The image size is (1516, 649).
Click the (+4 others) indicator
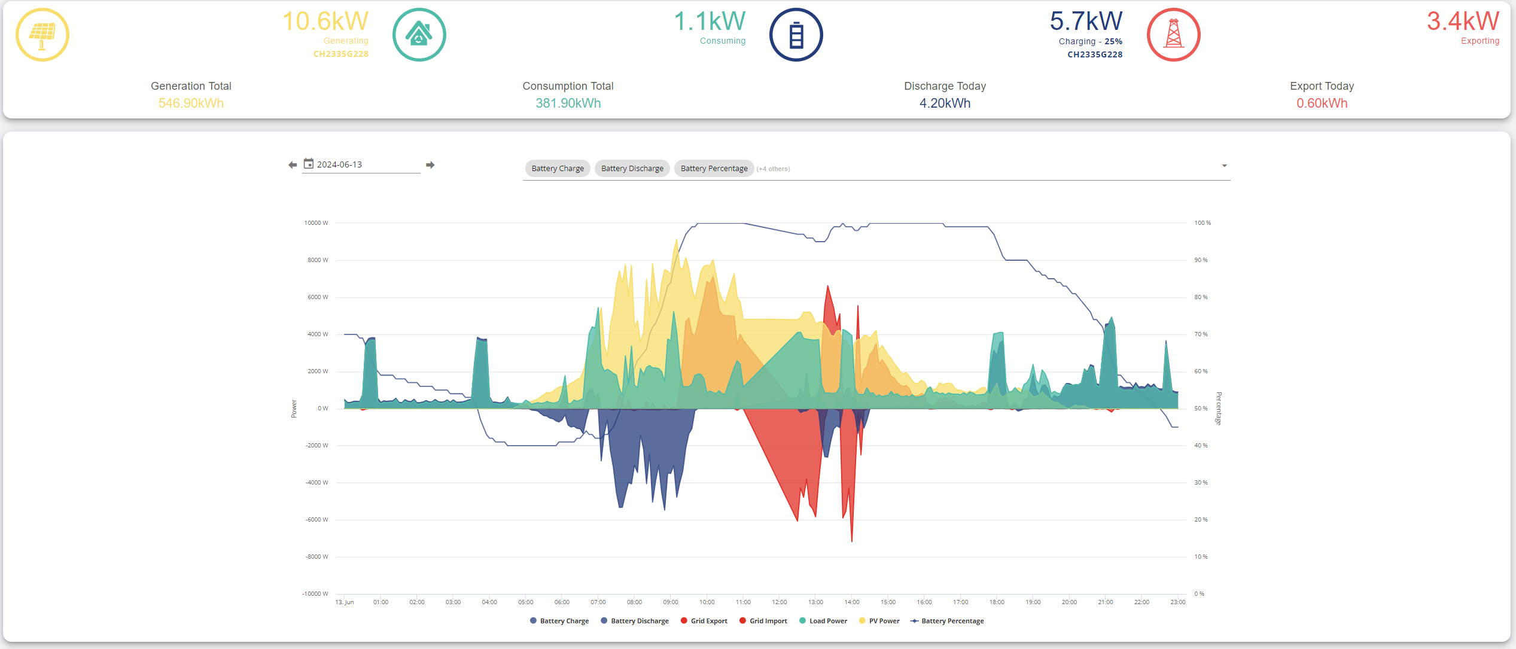(773, 169)
